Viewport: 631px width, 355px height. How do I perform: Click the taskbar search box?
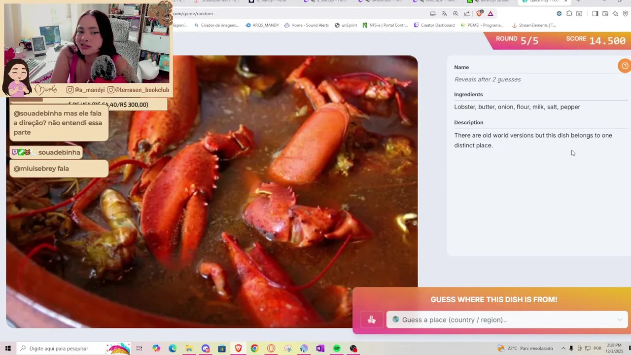74,349
